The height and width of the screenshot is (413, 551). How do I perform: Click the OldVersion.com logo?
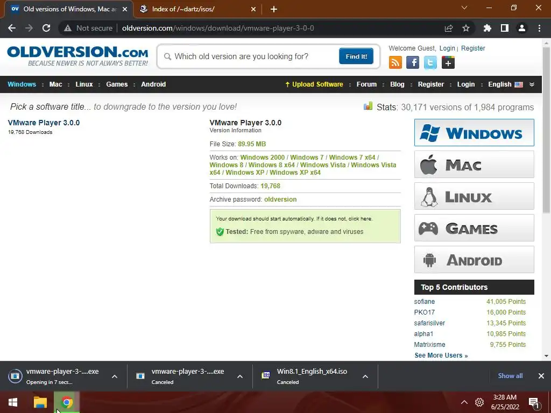77,56
